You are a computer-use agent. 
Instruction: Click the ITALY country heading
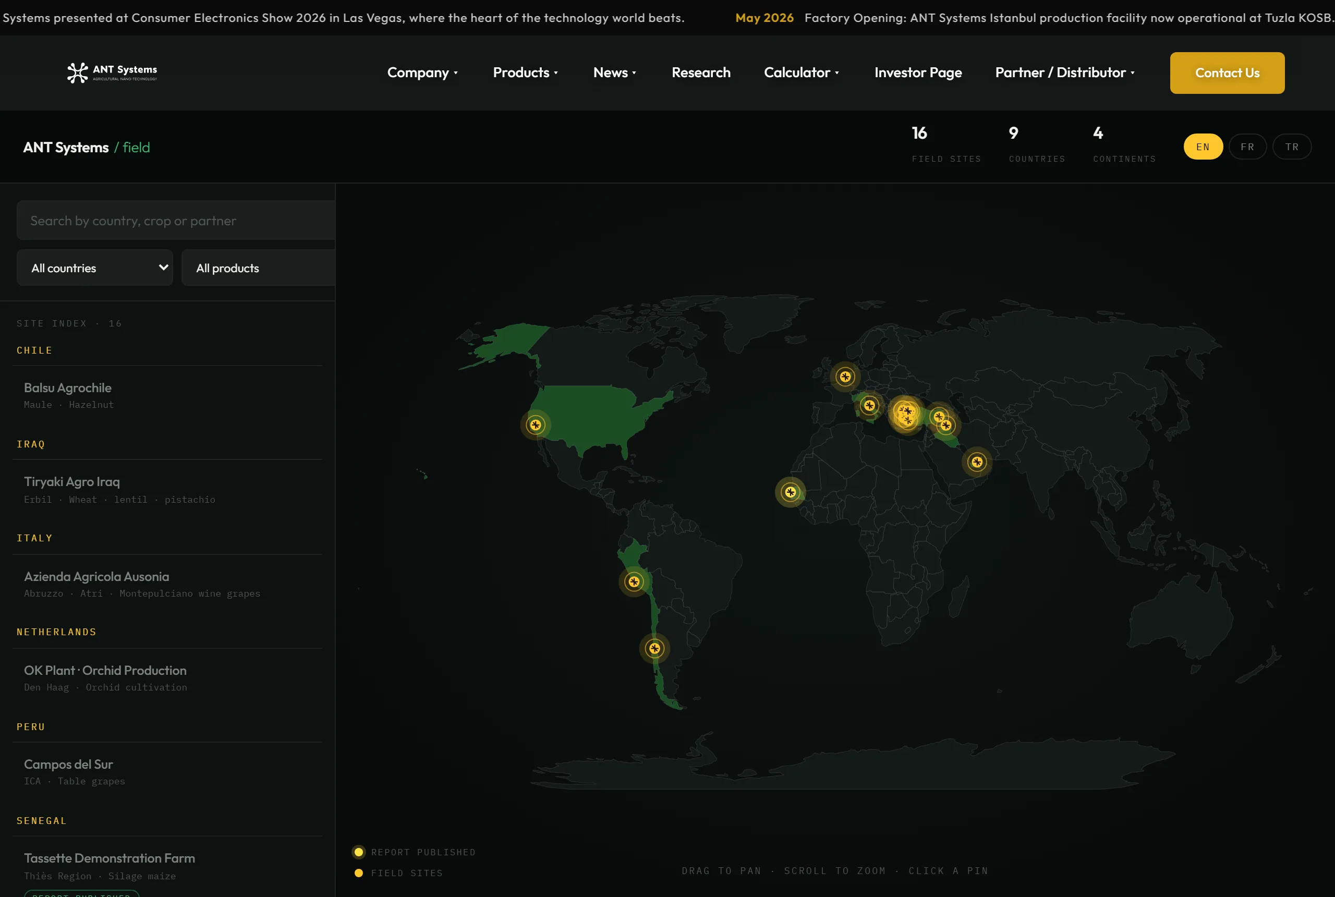(x=34, y=538)
